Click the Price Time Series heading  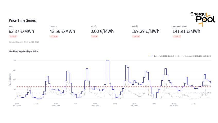point(22,20)
